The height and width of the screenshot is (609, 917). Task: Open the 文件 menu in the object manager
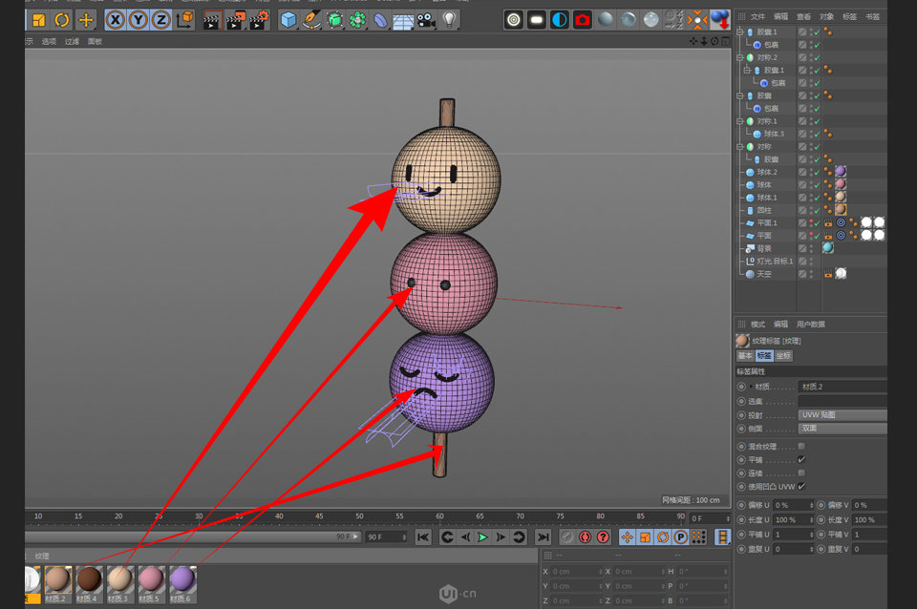[759, 15]
